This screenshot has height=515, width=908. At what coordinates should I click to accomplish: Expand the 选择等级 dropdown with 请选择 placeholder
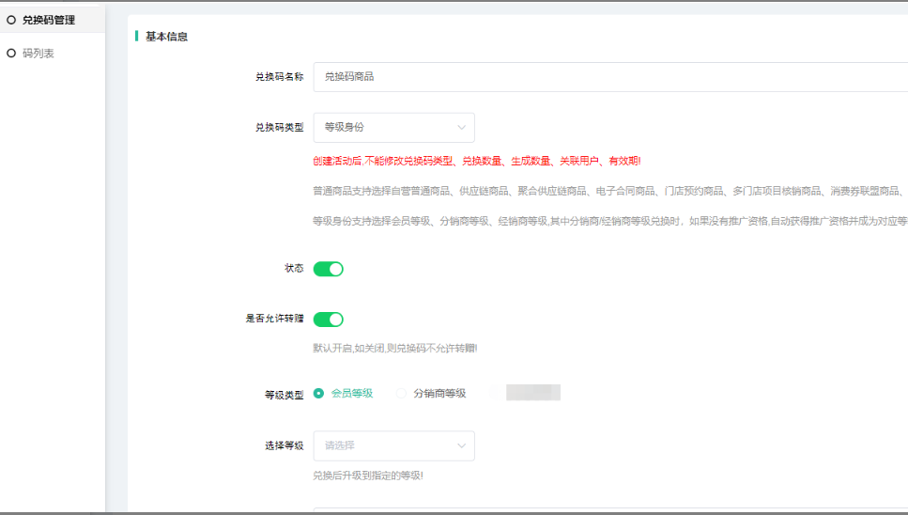coord(392,445)
